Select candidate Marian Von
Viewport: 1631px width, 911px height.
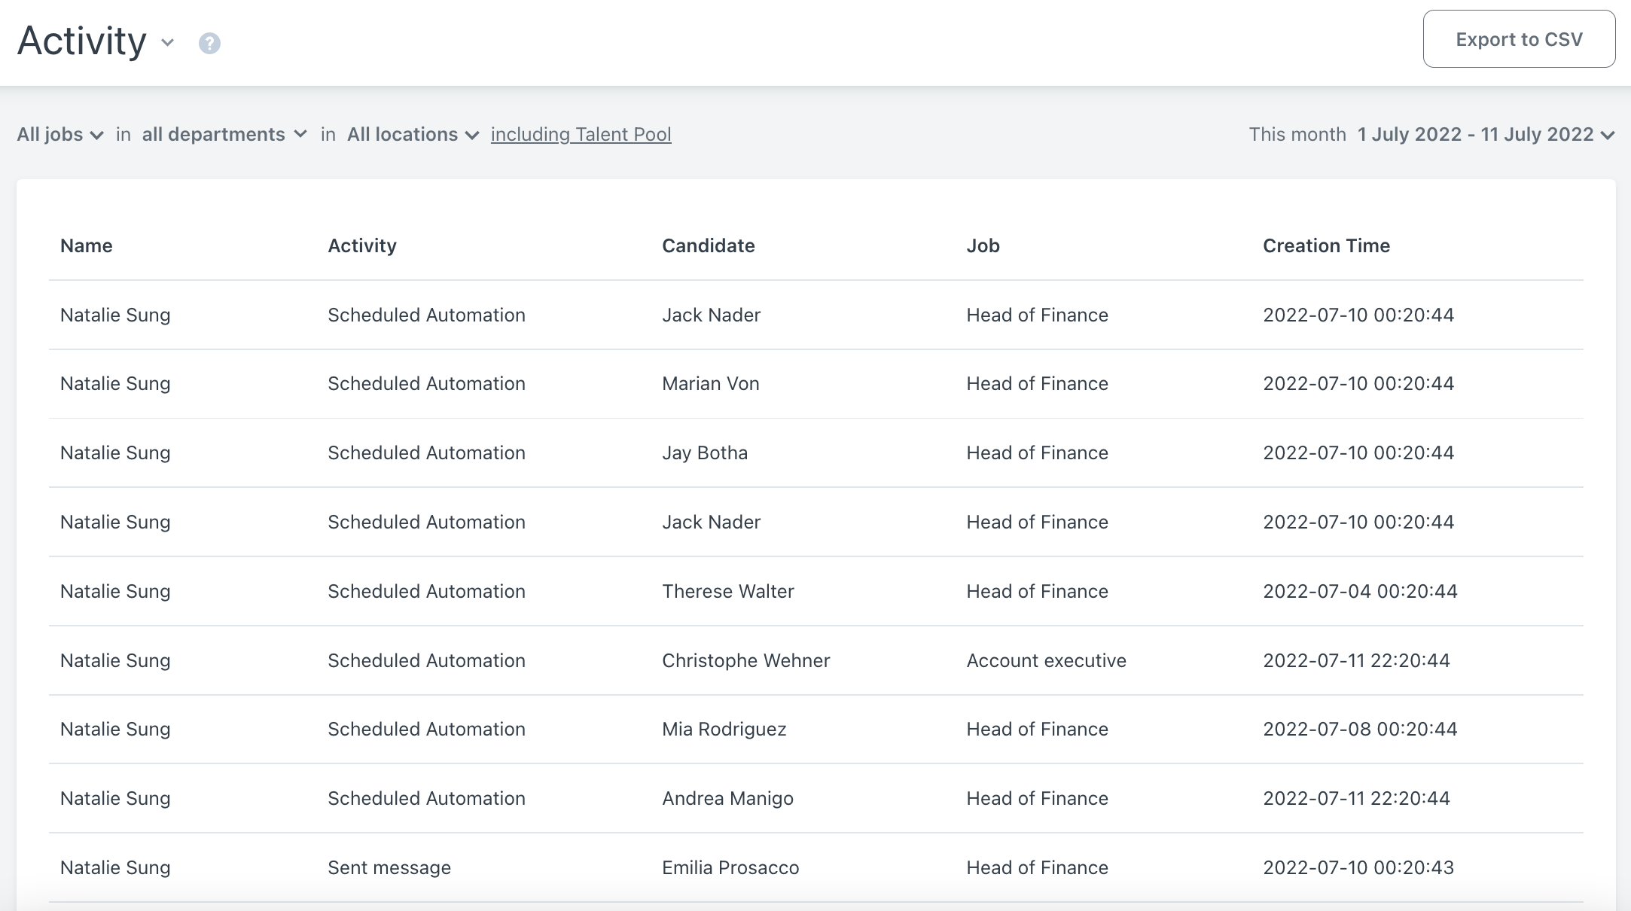tap(711, 383)
